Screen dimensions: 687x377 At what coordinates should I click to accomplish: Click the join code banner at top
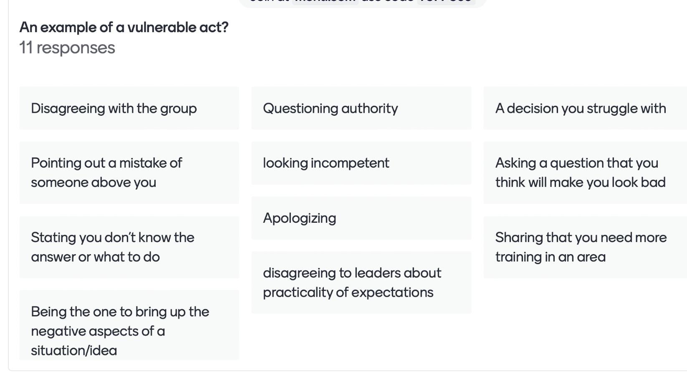362,2
